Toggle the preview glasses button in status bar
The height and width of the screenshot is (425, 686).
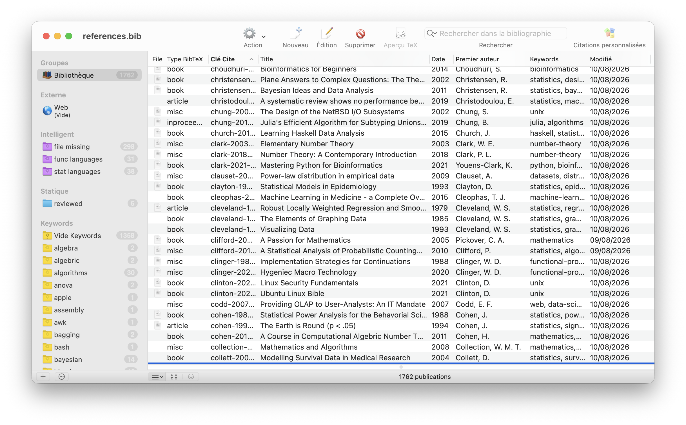click(191, 377)
